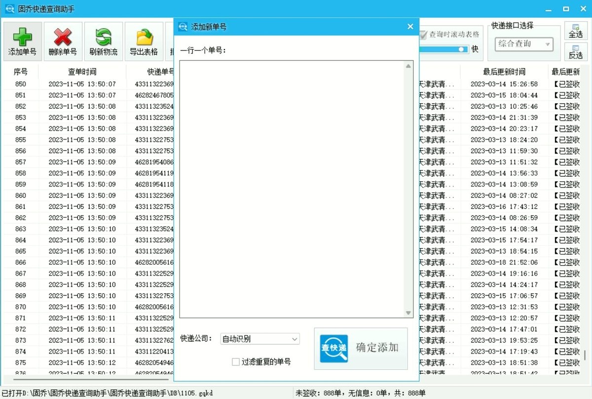The height and width of the screenshot is (399, 592).
Task: Click the 查单时间 column header
Action: pos(82,71)
